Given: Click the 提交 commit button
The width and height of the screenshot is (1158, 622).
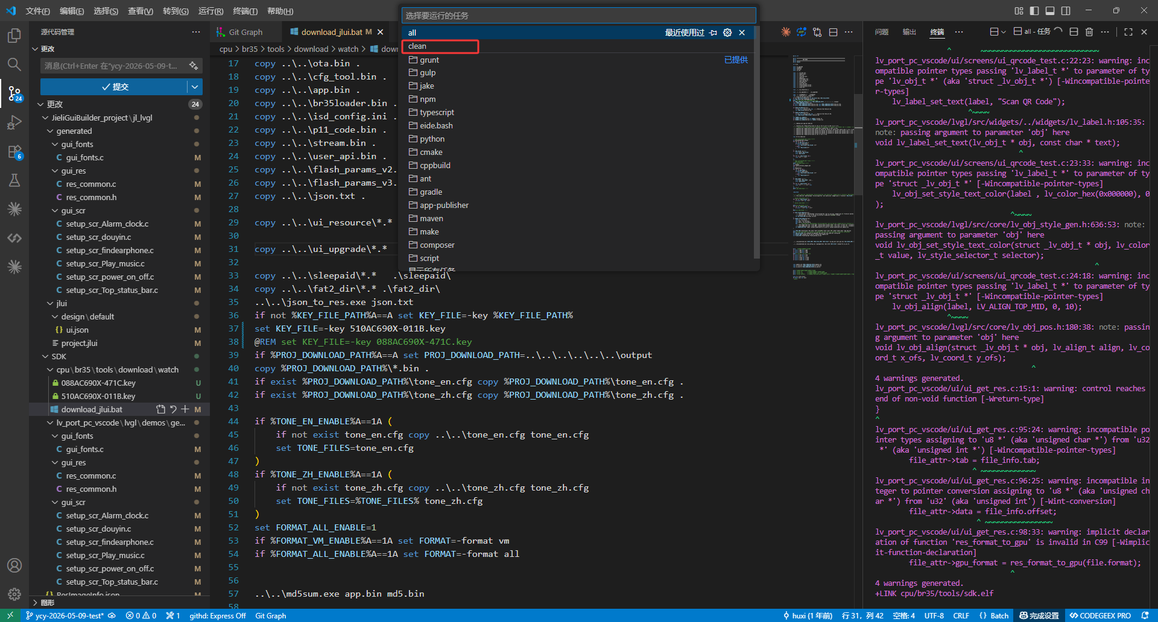Looking at the screenshot, I should click(x=114, y=87).
